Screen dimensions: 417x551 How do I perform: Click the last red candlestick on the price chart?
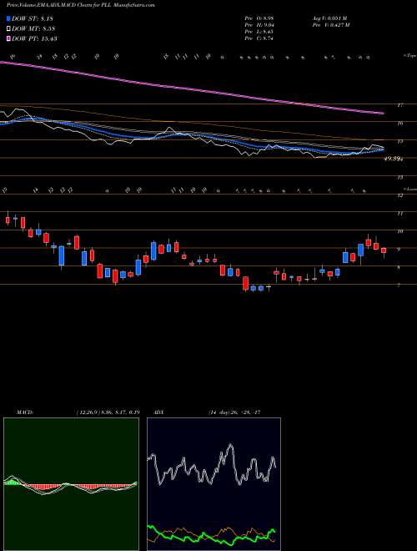point(384,250)
